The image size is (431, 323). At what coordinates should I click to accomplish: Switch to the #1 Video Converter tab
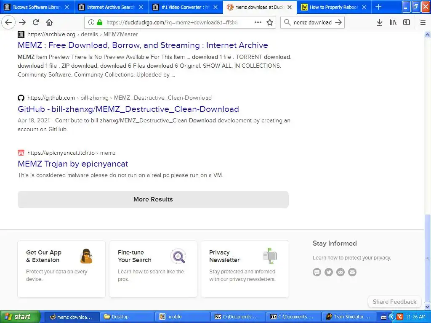[186, 7]
